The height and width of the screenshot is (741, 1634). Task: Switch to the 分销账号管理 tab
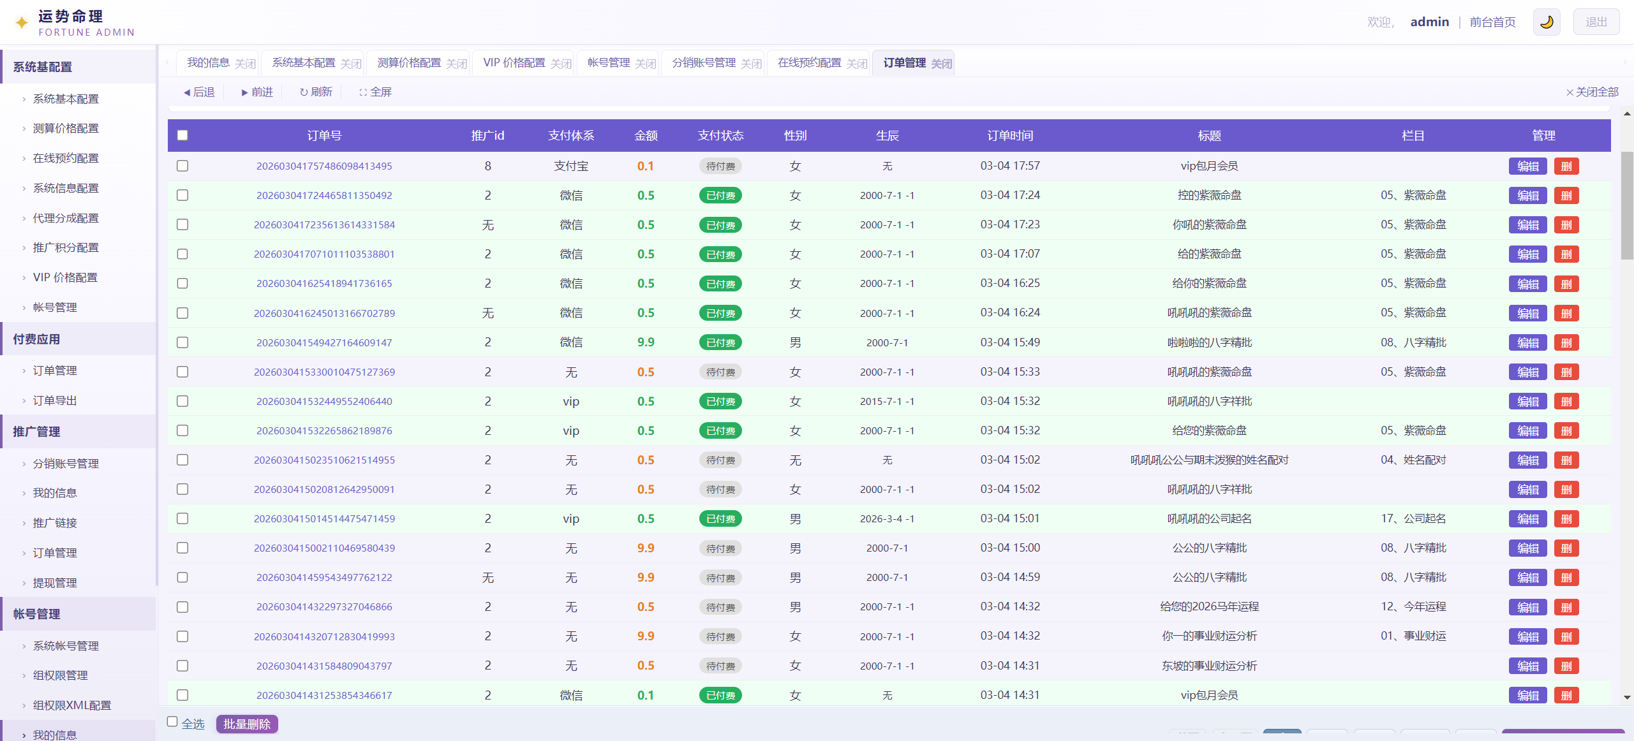(x=704, y=62)
